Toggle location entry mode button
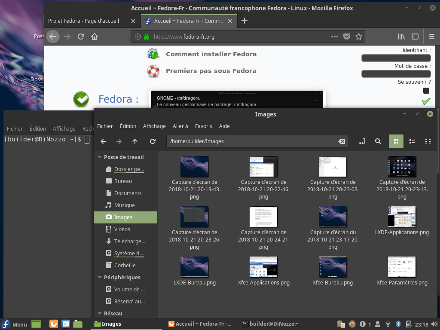The image size is (440, 330). coord(362,141)
